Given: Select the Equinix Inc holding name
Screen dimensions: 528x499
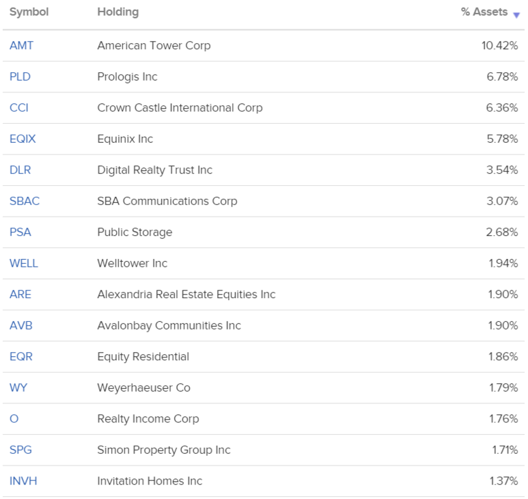Looking at the screenshot, I should [x=125, y=139].
